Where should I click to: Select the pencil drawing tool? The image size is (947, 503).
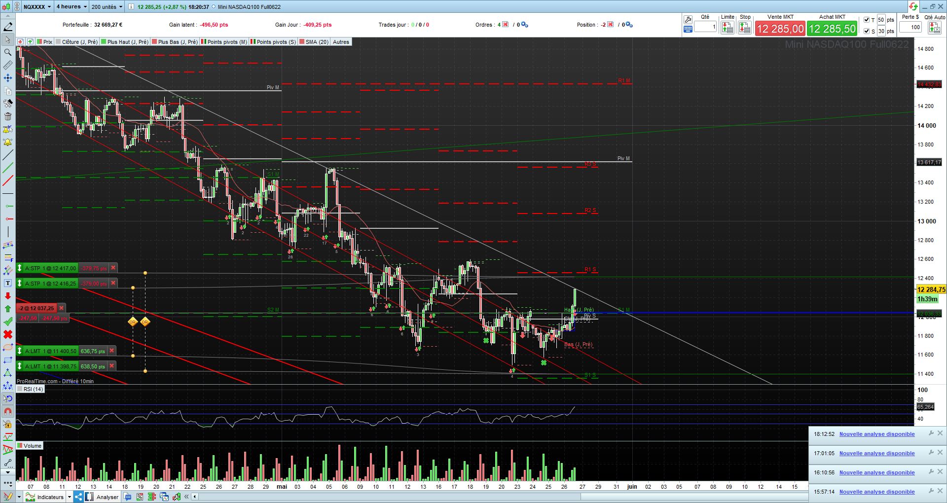[8, 27]
